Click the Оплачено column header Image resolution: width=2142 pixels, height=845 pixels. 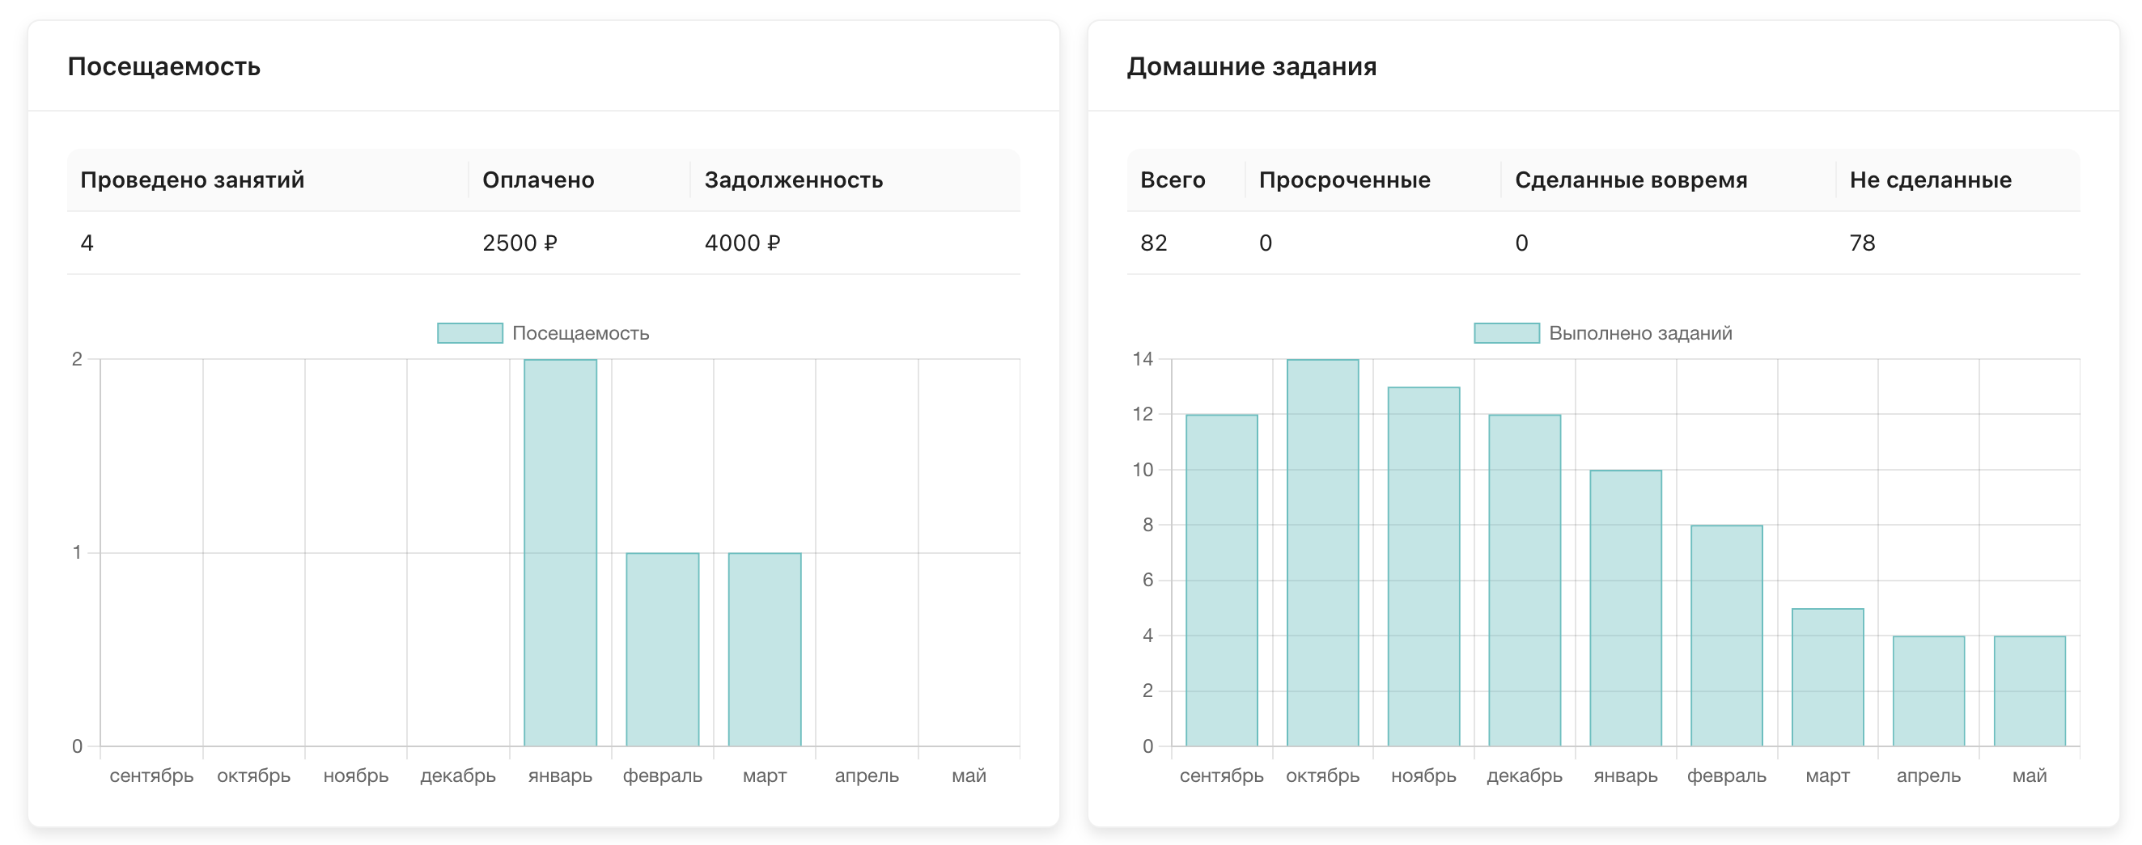coord(537,180)
